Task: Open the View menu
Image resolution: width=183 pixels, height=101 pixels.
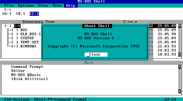Action: pos(43,6)
